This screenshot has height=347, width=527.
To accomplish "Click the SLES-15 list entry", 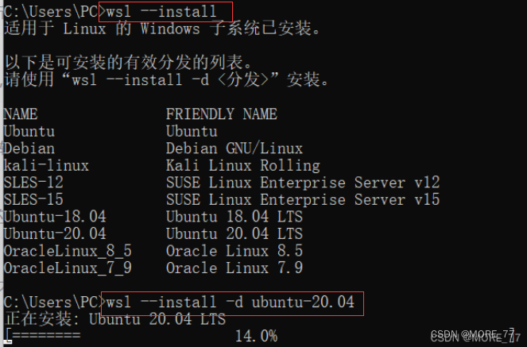I will coord(33,199).
